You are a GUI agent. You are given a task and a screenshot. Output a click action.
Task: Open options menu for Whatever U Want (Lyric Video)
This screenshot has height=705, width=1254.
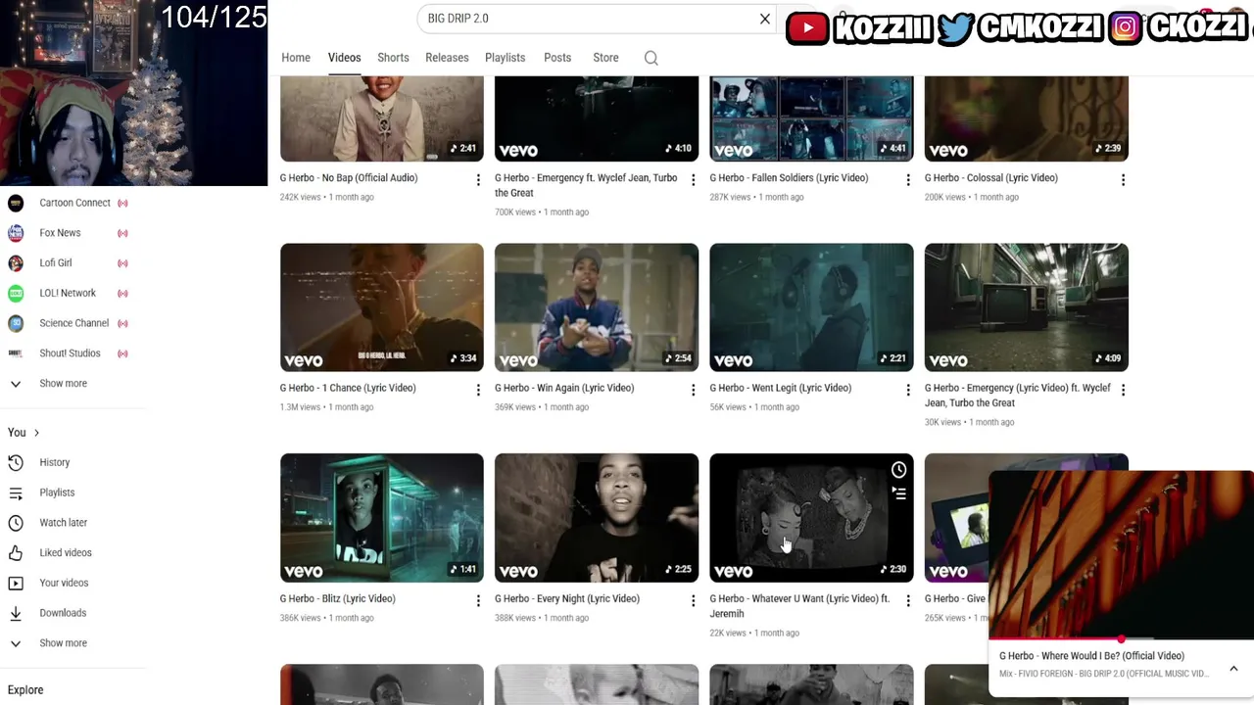pos(907,600)
